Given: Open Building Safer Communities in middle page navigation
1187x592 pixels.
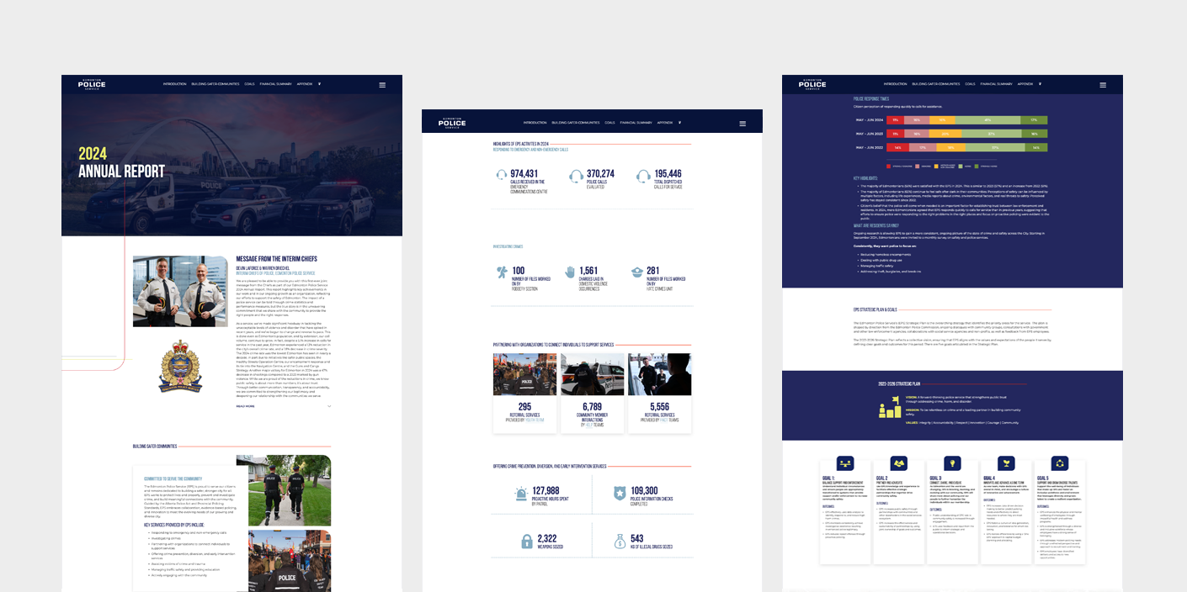Looking at the screenshot, I should click(576, 123).
